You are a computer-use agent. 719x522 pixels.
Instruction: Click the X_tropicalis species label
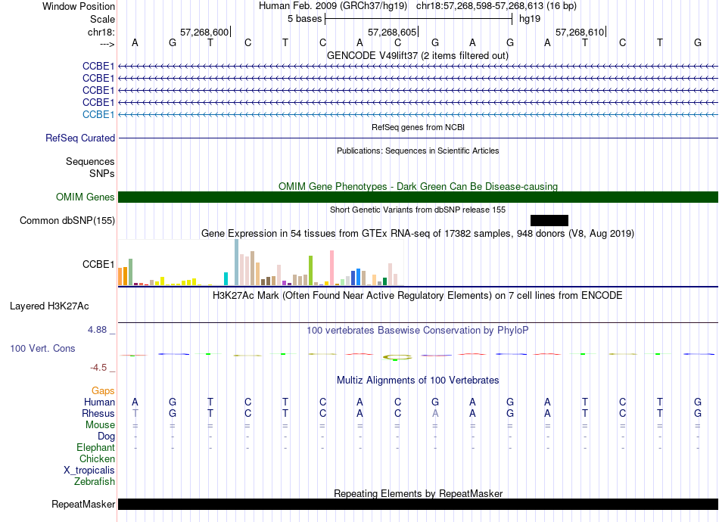(x=89, y=471)
